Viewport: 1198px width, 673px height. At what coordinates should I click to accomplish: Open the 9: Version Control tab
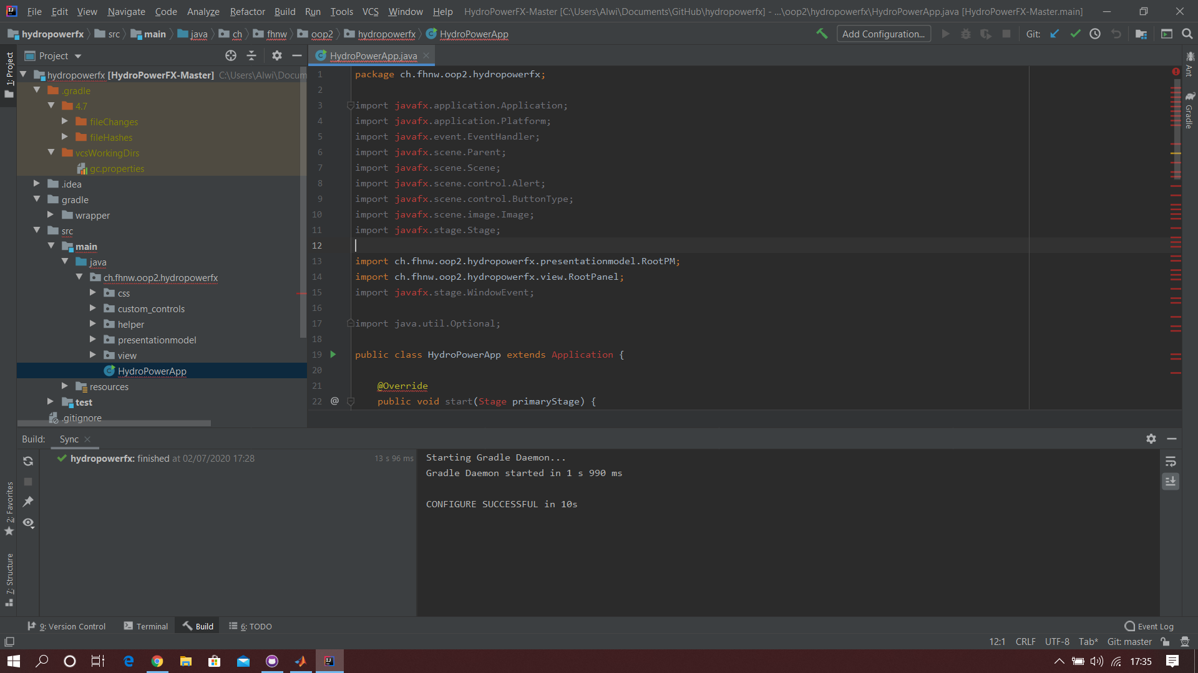(x=67, y=626)
